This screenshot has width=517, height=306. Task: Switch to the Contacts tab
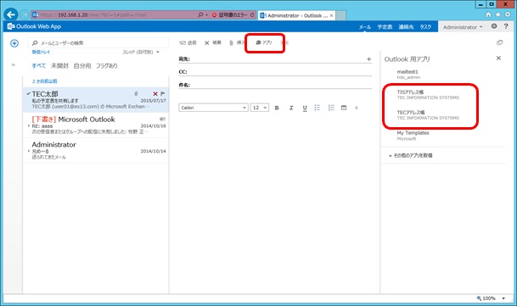[406, 27]
